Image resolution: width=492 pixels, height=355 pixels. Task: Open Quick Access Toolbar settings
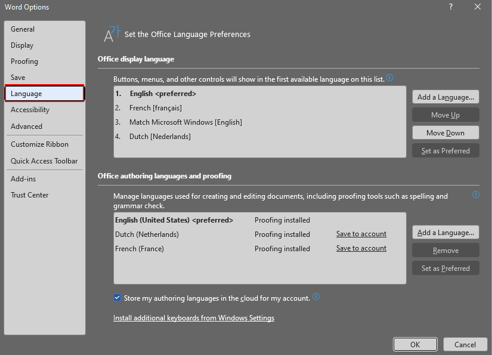coord(45,160)
